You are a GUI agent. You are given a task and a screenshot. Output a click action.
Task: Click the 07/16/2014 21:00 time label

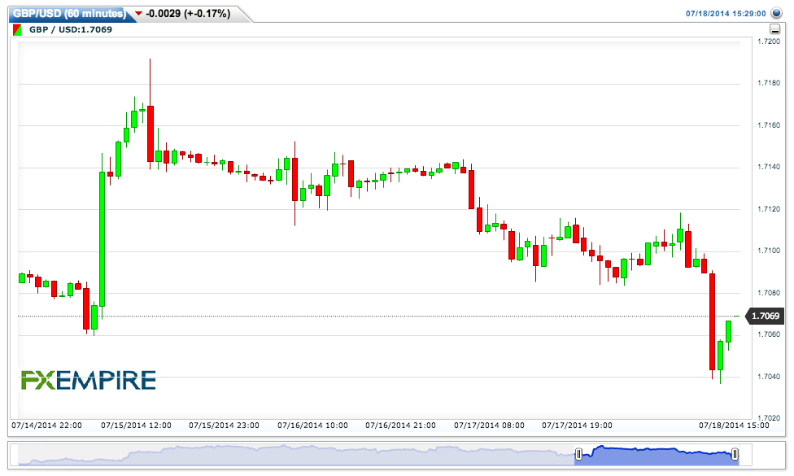[x=400, y=426]
